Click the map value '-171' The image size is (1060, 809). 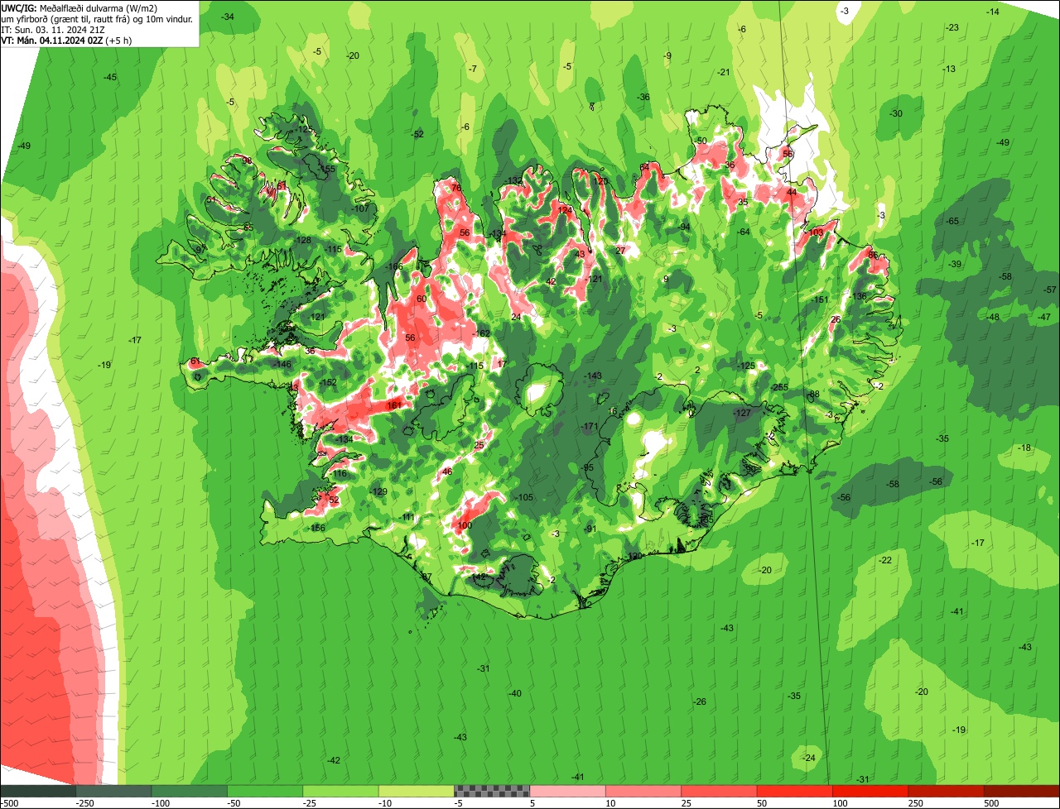click(589, 426)
